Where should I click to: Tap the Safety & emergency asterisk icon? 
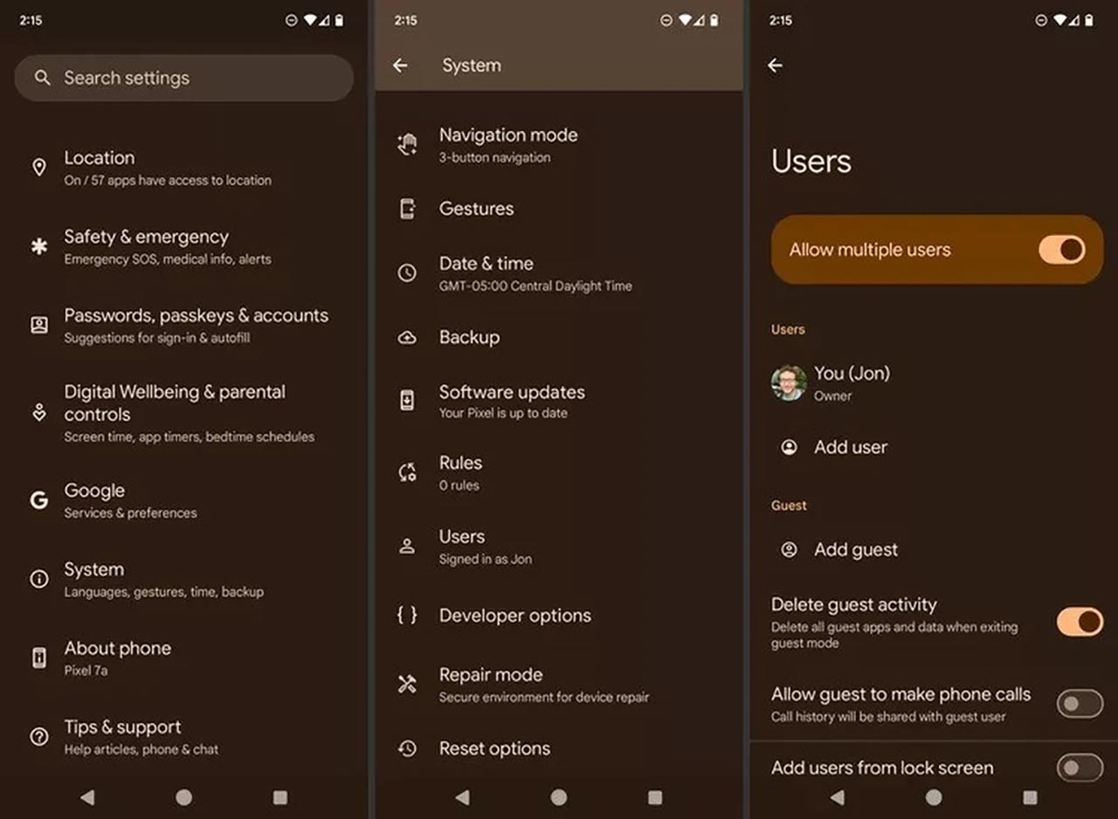(38, 246)
